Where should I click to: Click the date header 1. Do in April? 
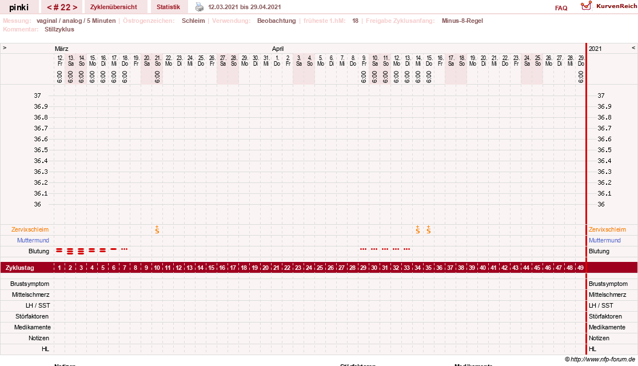[277, 61]
